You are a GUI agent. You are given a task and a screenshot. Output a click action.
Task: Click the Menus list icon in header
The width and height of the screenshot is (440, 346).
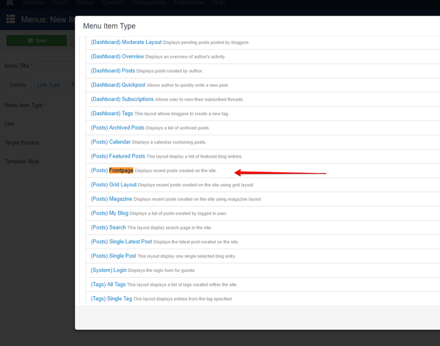11,19
